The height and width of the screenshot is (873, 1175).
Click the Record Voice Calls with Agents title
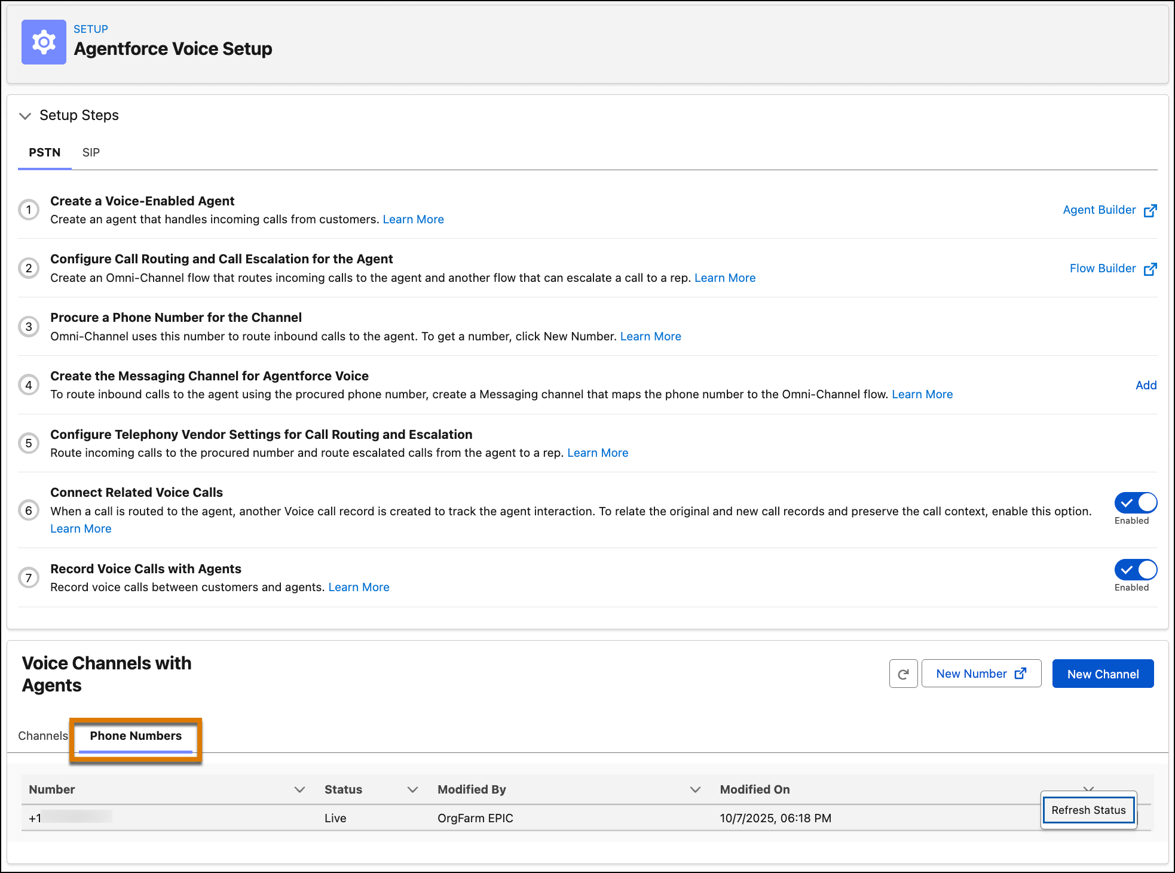coord(146,568)
